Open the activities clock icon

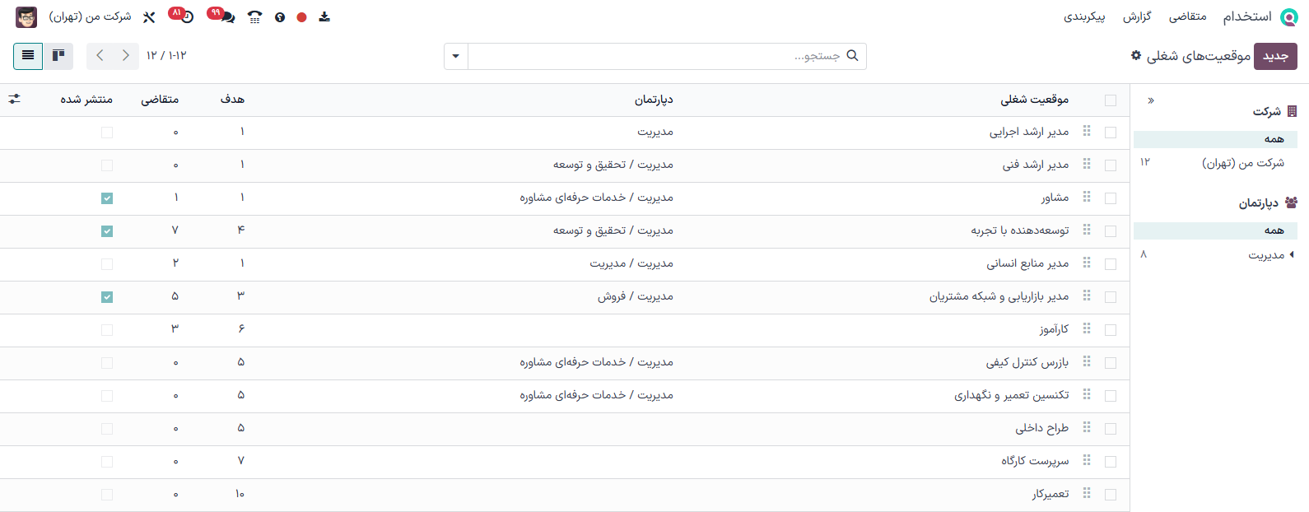coord(186,17)
